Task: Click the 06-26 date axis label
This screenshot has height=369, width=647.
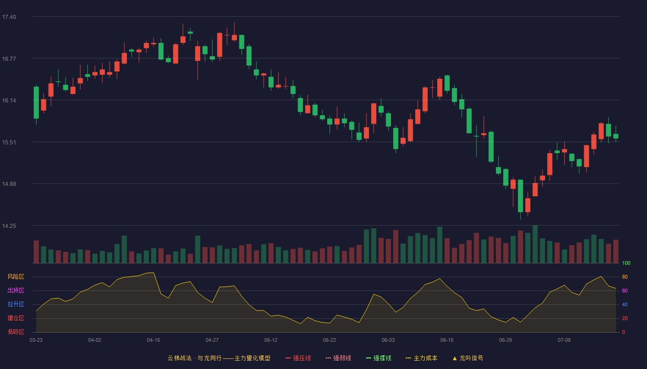Action: coord(506,340)
